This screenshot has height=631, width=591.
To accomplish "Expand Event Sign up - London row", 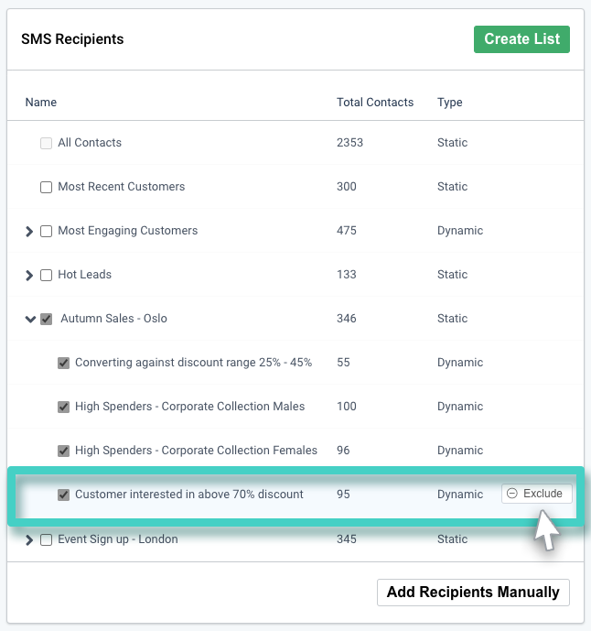I will (x=29, y=539).
